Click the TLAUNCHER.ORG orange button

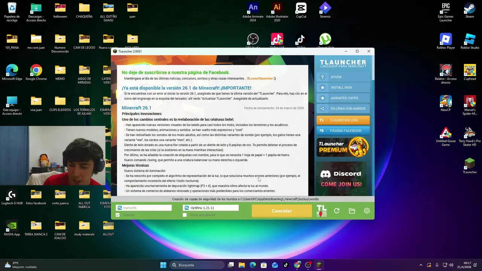point(343,120)
